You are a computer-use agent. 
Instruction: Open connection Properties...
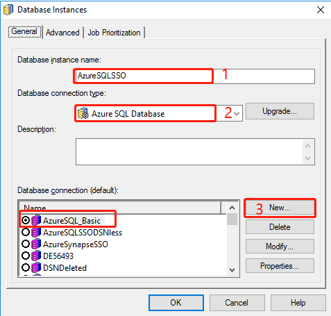coord(280,266)
